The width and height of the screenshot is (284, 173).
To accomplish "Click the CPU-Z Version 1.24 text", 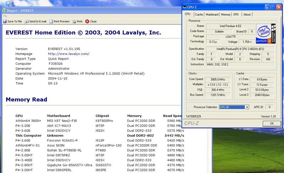I will click(268, 116).
